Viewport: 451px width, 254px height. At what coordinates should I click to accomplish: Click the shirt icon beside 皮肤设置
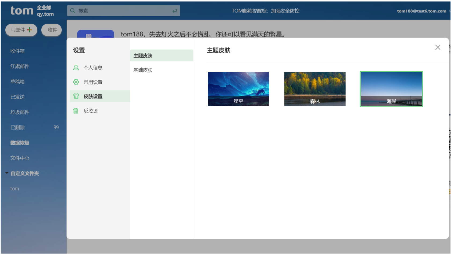76,96
